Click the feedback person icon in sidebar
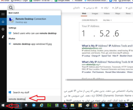 3,37
